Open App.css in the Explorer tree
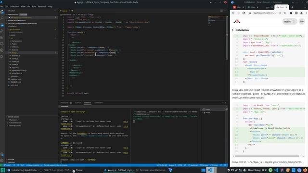Image resolution: width=308 pixels, height=173 pixels. 14,50
